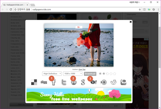Click the round face extension icon

pyautogui.click(x=153, y=10)
